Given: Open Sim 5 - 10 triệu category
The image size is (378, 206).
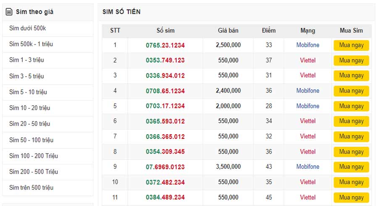Looking at the screenshot, I should pyautogui.click(x=28, y=92).
